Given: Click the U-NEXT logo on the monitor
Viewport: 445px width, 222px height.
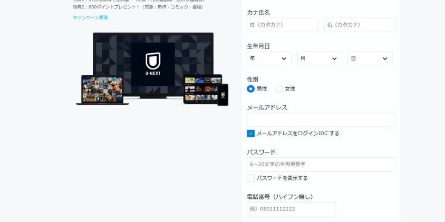Looking at the screenshot, I should point(153,64).
